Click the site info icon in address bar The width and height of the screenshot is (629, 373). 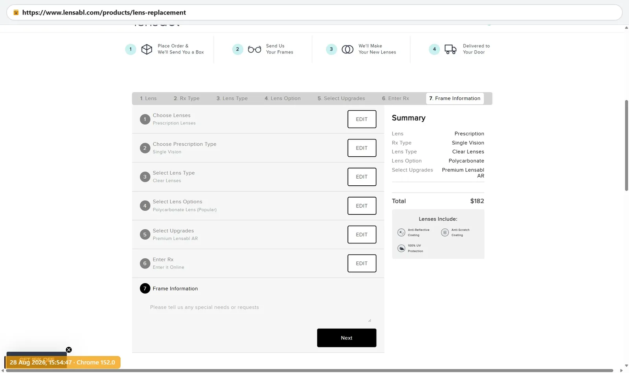tap(16, 13)
